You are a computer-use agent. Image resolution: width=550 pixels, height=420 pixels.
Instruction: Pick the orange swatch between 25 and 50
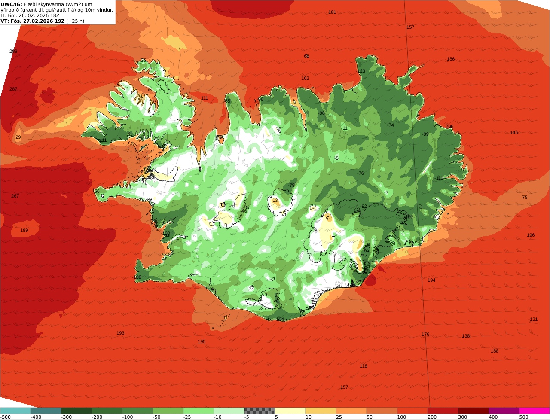coord(351,411)
